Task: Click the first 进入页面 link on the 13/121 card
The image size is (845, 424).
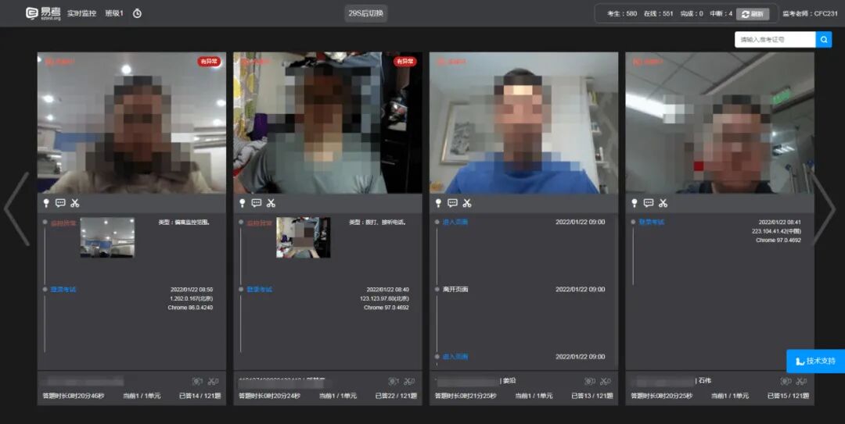Action: (455, 223)
